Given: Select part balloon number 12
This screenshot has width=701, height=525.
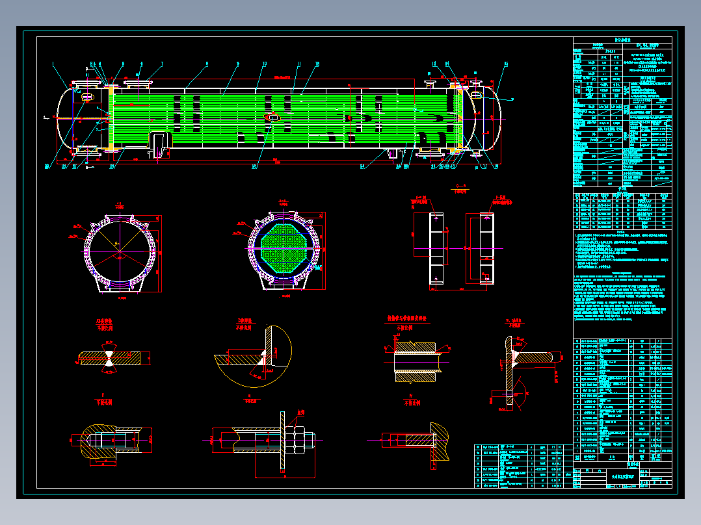Looking at the screenshot, I should (317, 64).
